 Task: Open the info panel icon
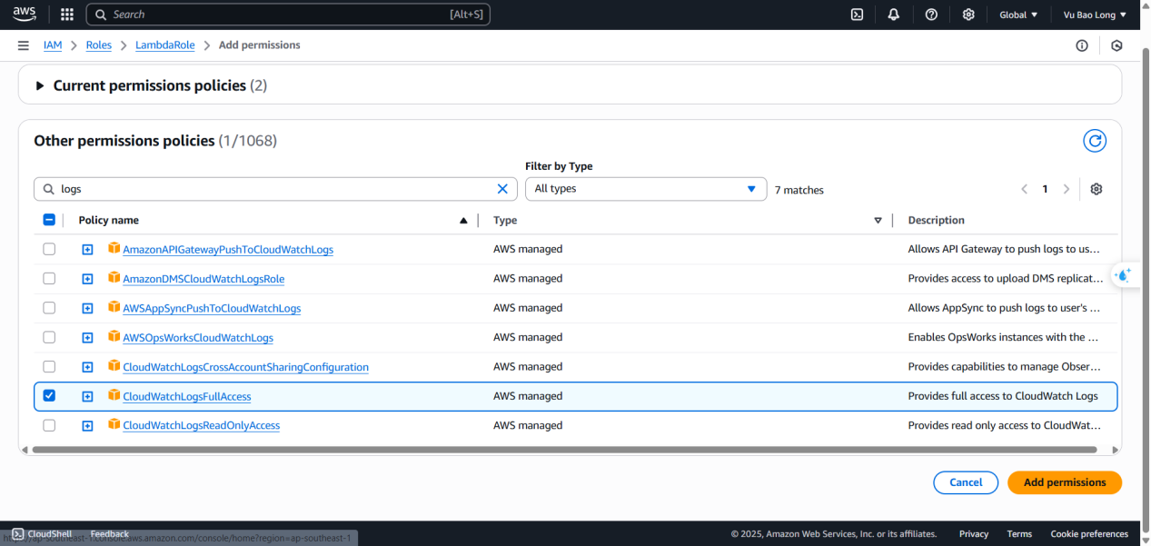[1082, 45]
